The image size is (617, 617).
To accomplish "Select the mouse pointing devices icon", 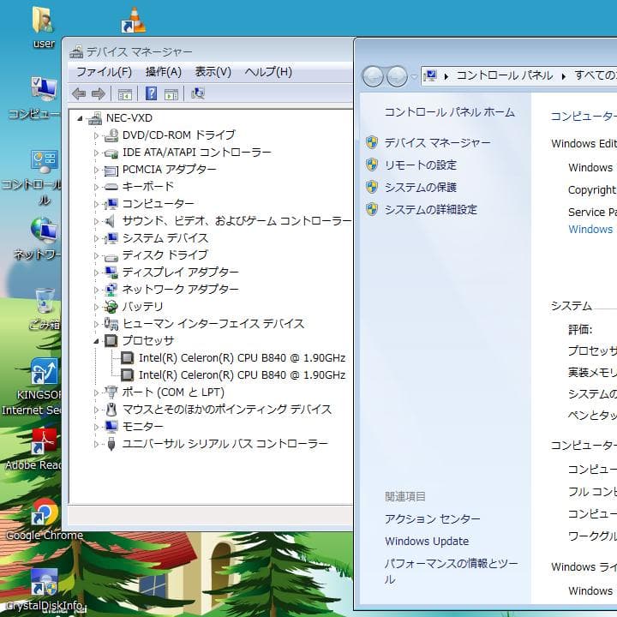I will click(111, 410).
